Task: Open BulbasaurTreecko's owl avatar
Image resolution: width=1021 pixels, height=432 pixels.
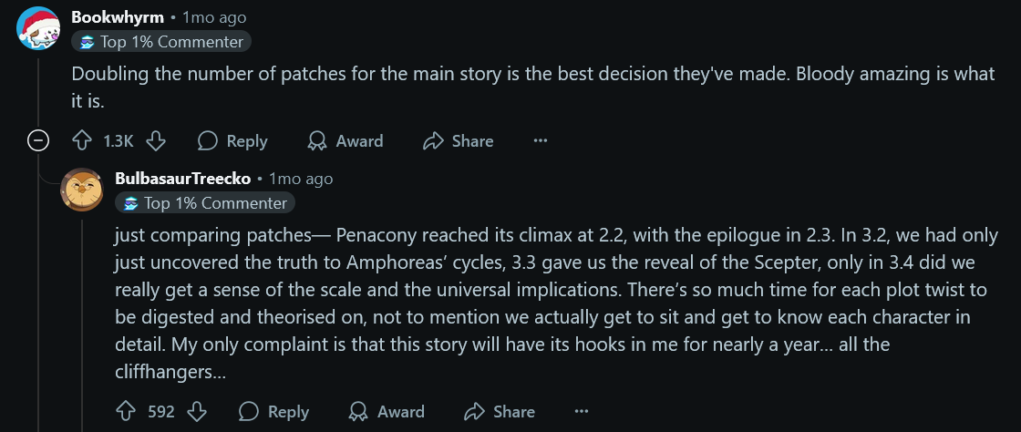Action: (81, 190)
